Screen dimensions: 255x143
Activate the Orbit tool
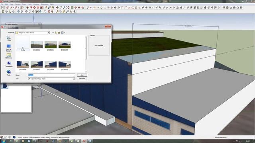pyautogui.click(x=57, y=8)
